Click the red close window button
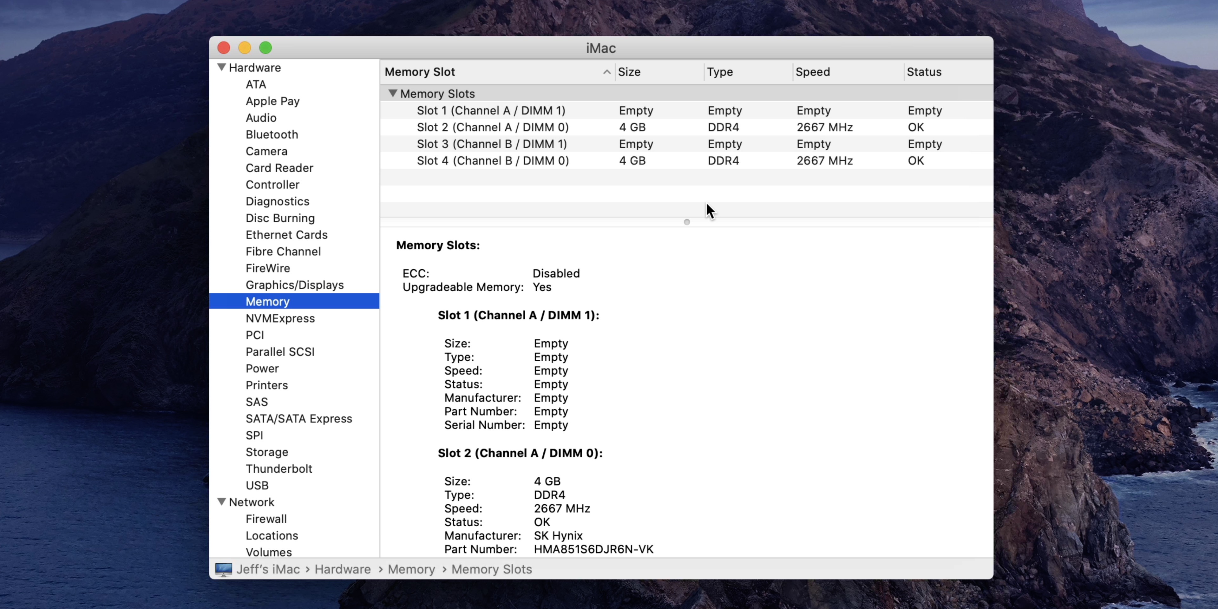This screenshot has height=609, width=1218. (x=224, y=48)
